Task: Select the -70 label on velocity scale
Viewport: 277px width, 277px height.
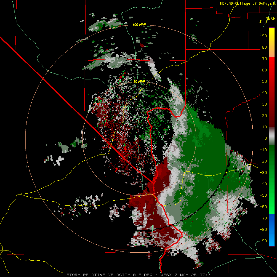Action: 263,218
